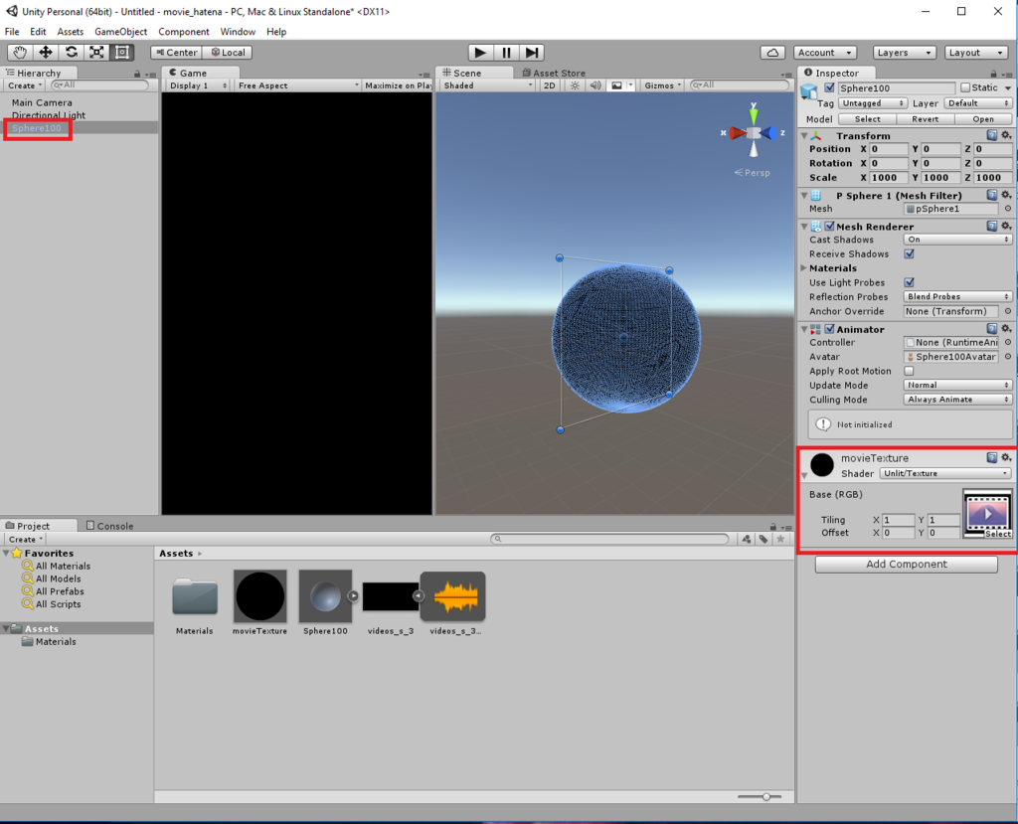This screenshot has height=824, width=1018.
Task: Search by label in Project panel
Action: [x=763, y=539]
